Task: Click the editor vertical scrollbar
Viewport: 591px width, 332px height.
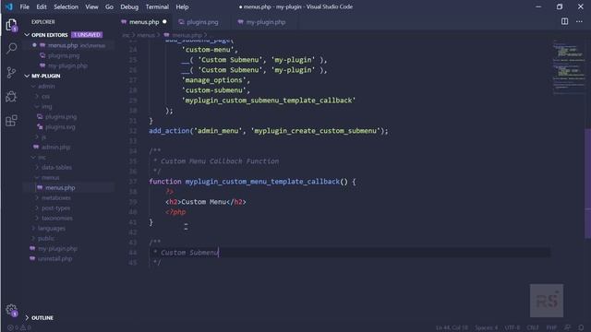Action: [587, 184]
